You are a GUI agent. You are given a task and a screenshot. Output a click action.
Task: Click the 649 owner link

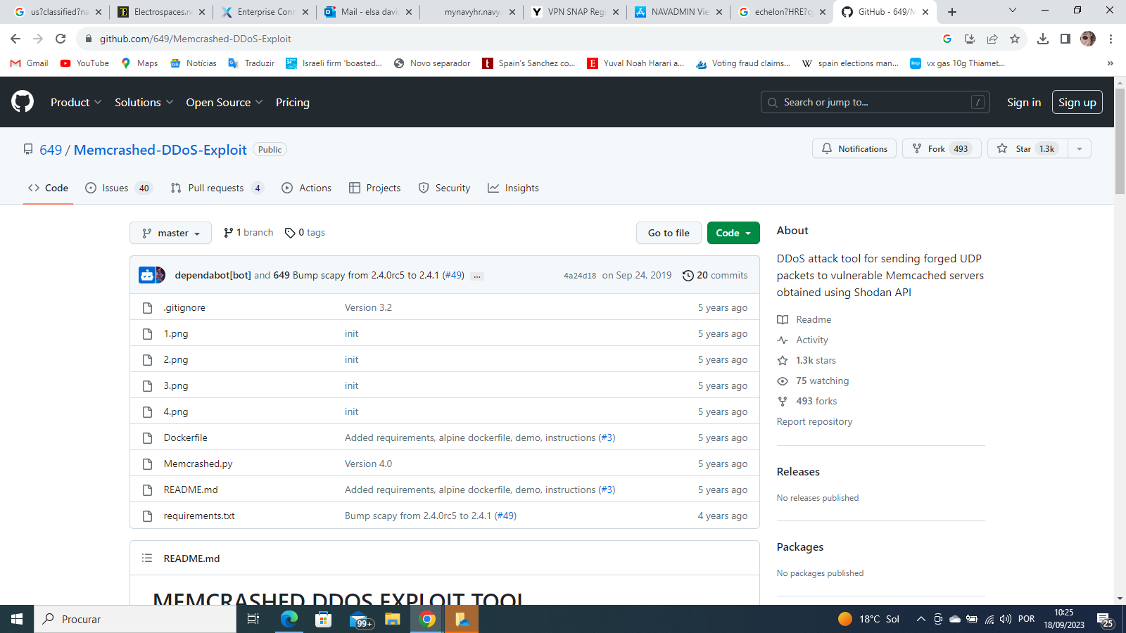click(x=51, y=150)
